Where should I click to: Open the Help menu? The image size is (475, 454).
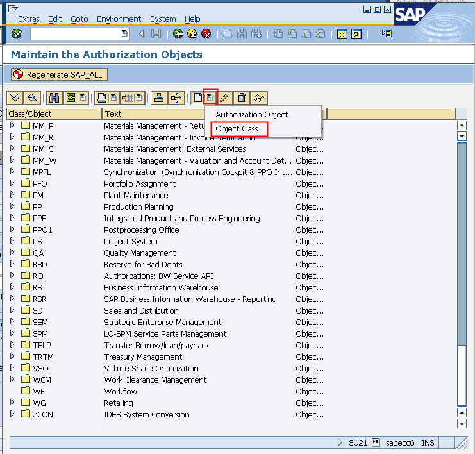192,19
